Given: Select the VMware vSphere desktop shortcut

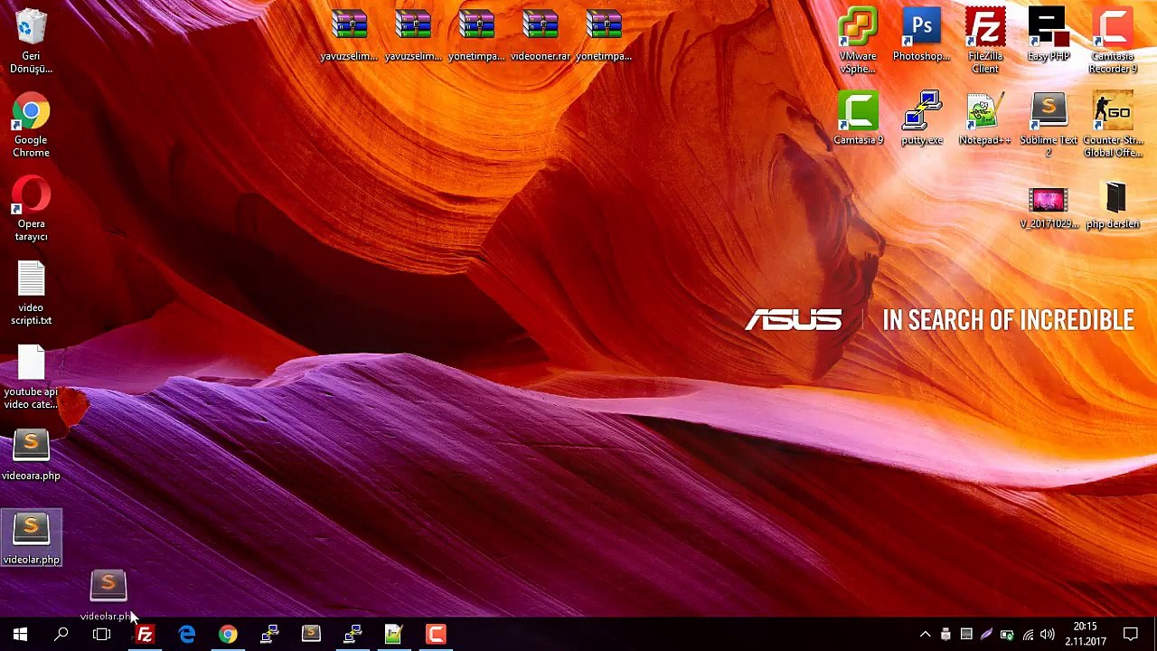Looking at the screenshot, I should pos(858,42).
